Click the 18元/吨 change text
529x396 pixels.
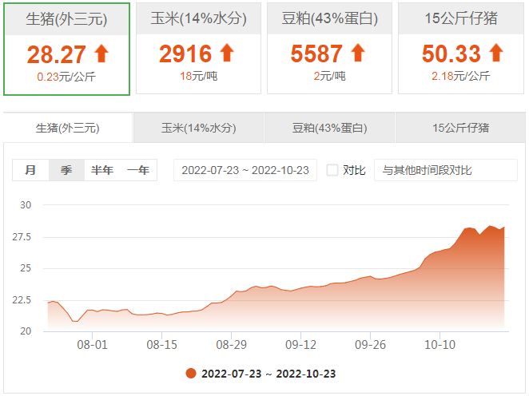(198, 76)
